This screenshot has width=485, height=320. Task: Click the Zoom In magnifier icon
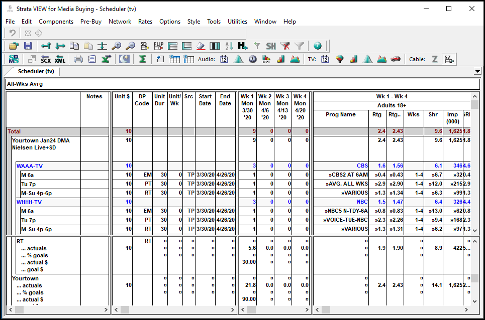pos(117,46)
